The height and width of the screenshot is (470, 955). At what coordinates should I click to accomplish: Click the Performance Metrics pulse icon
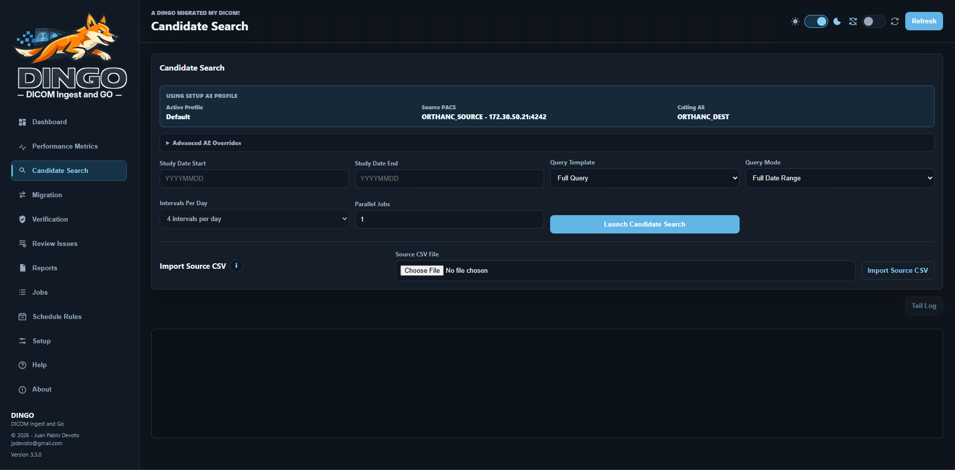coord(22,147)
